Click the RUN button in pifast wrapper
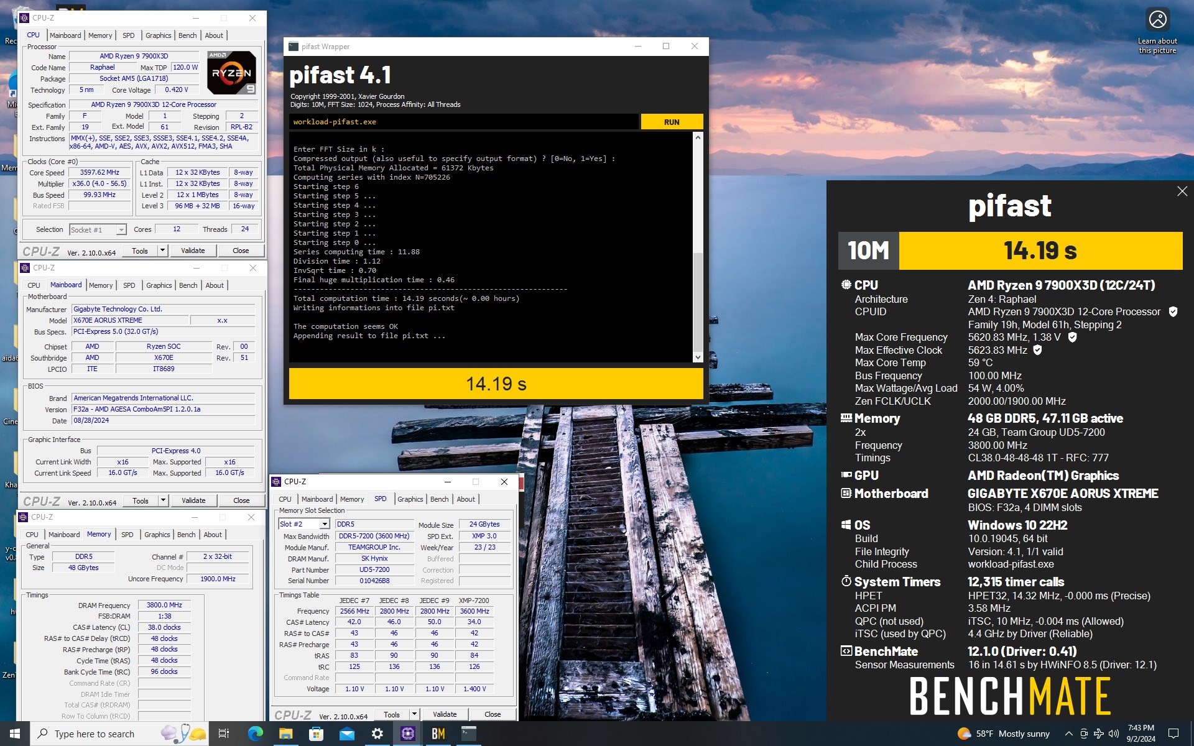Viewport: 1194px width, 746px height. [x=672, y=122]
